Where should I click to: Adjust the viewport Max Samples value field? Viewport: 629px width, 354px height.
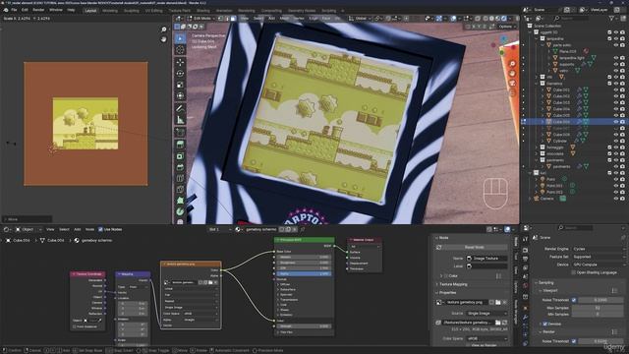599,308
